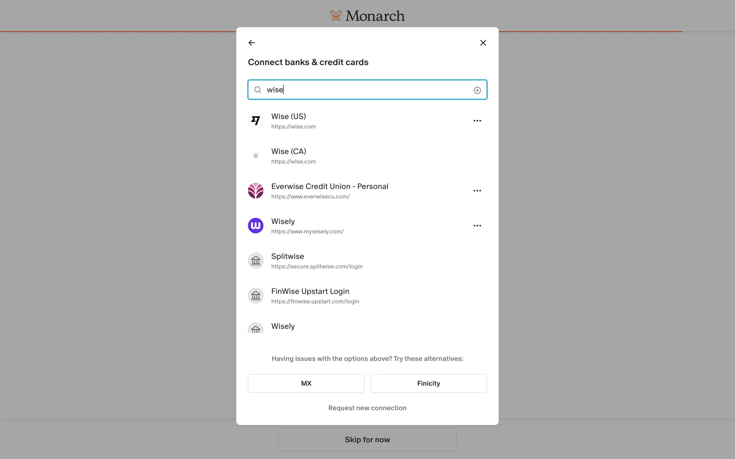Click the purple Wisely logo icon

click(256, 226)
